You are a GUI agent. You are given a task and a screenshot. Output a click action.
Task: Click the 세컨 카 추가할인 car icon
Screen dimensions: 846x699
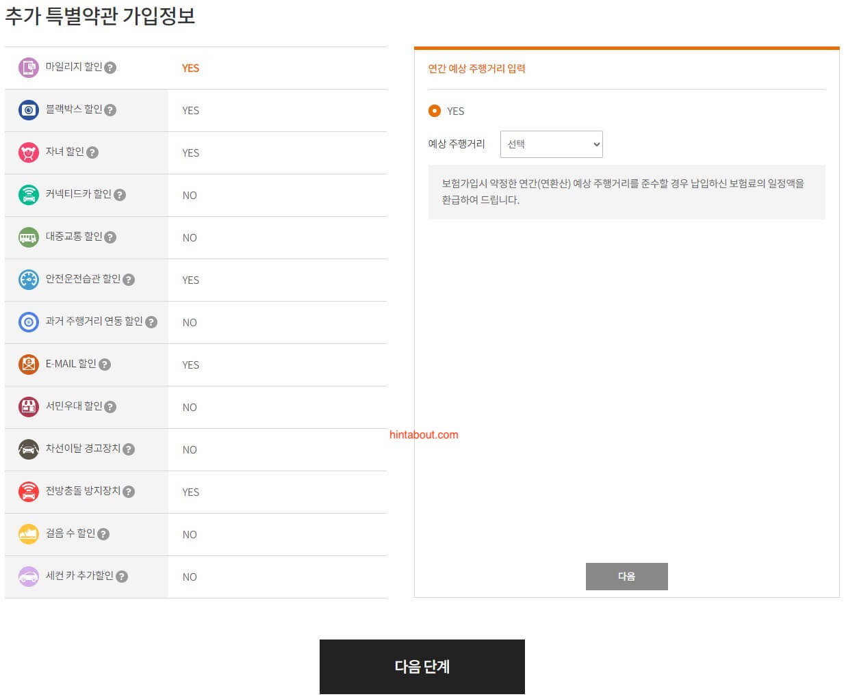28,577
